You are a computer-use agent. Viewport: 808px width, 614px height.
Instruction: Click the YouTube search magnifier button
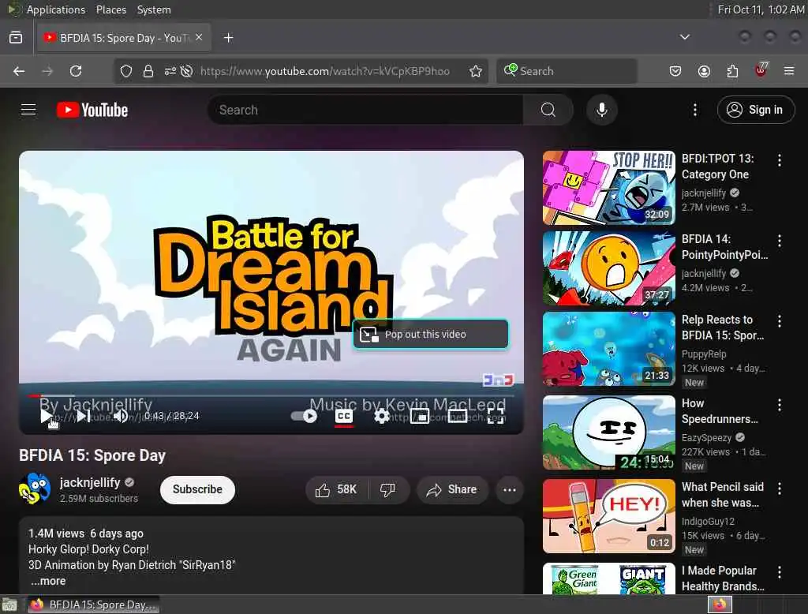548,110
